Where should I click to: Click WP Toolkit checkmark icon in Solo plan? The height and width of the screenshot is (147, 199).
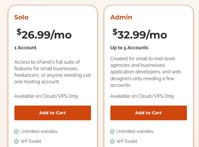(17, 141)
